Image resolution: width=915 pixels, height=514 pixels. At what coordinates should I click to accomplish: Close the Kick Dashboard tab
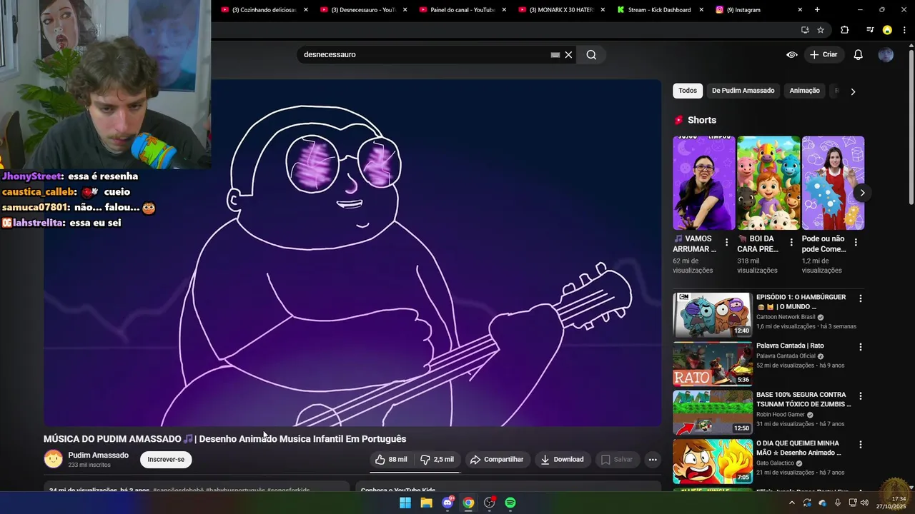701,10
